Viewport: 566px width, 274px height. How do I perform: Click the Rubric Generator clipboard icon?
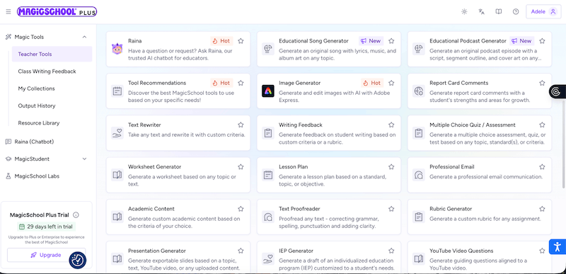418,217
